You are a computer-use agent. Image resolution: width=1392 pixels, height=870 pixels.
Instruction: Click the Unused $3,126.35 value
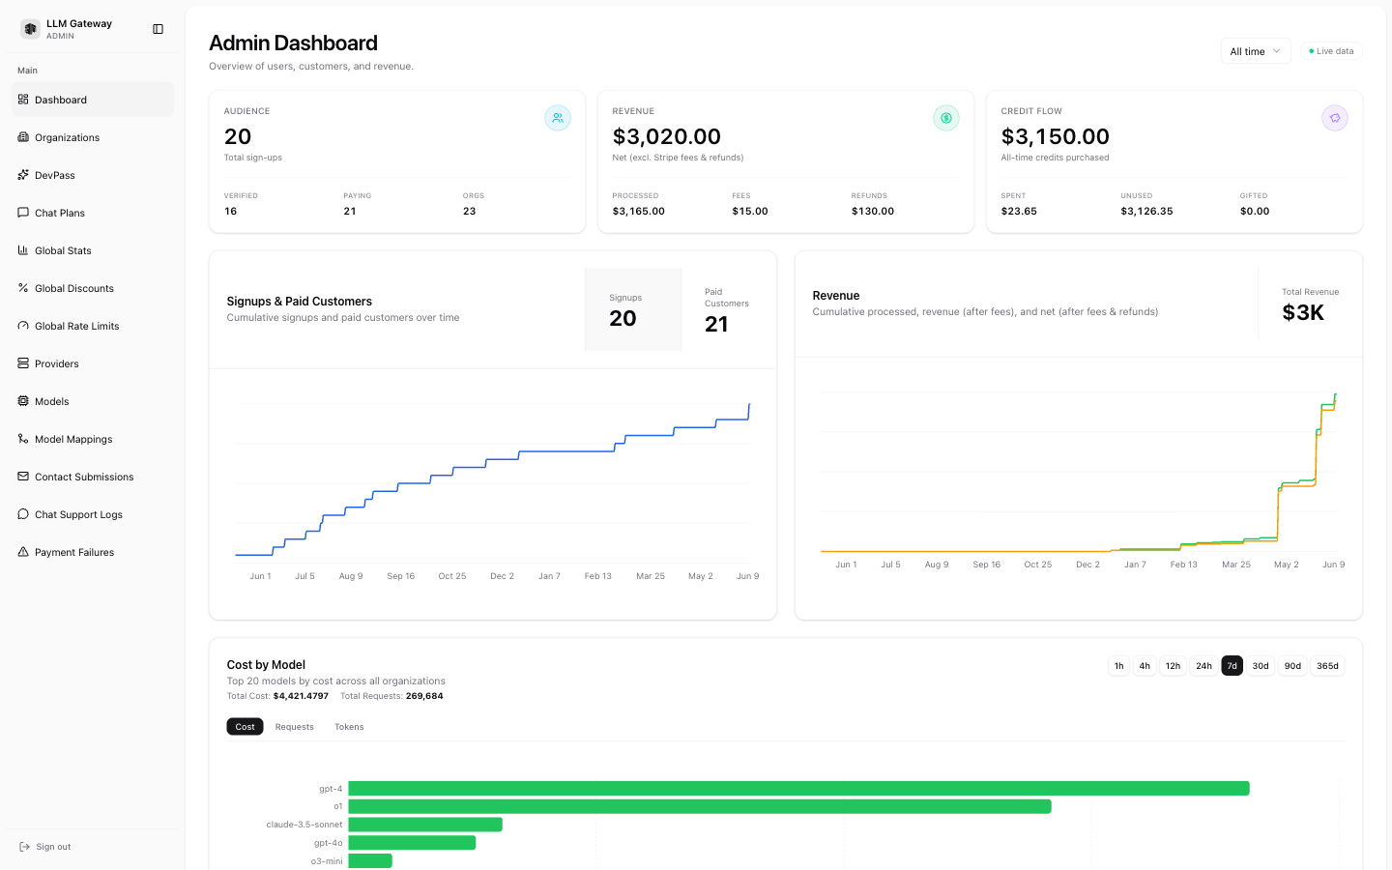coord(1146,211)
